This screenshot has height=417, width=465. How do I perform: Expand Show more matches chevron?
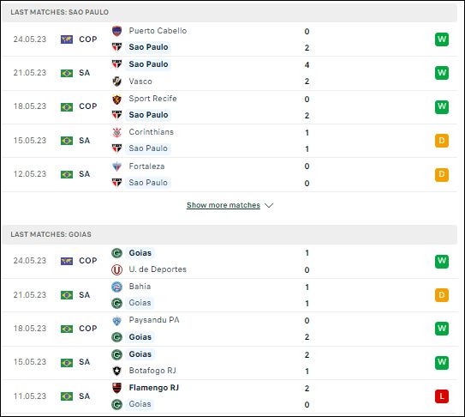point(269,205)
